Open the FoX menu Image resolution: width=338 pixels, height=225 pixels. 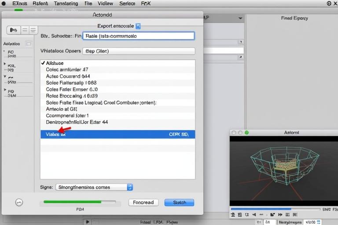click(146, 4)
